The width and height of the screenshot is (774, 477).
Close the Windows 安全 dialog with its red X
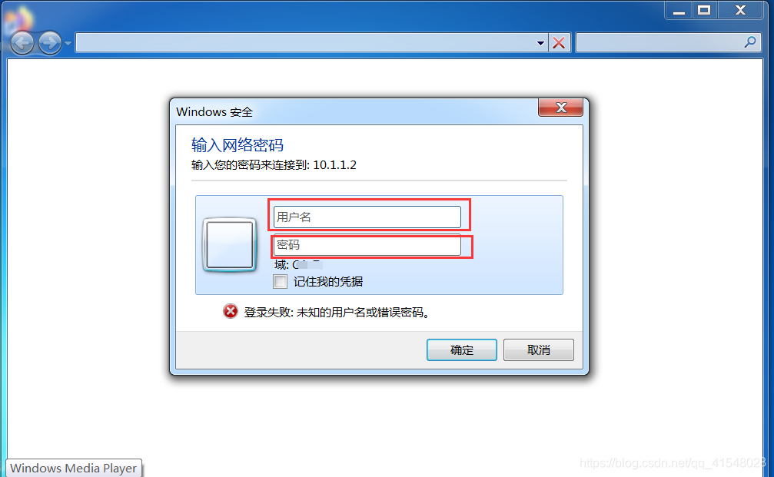point(561,108)
